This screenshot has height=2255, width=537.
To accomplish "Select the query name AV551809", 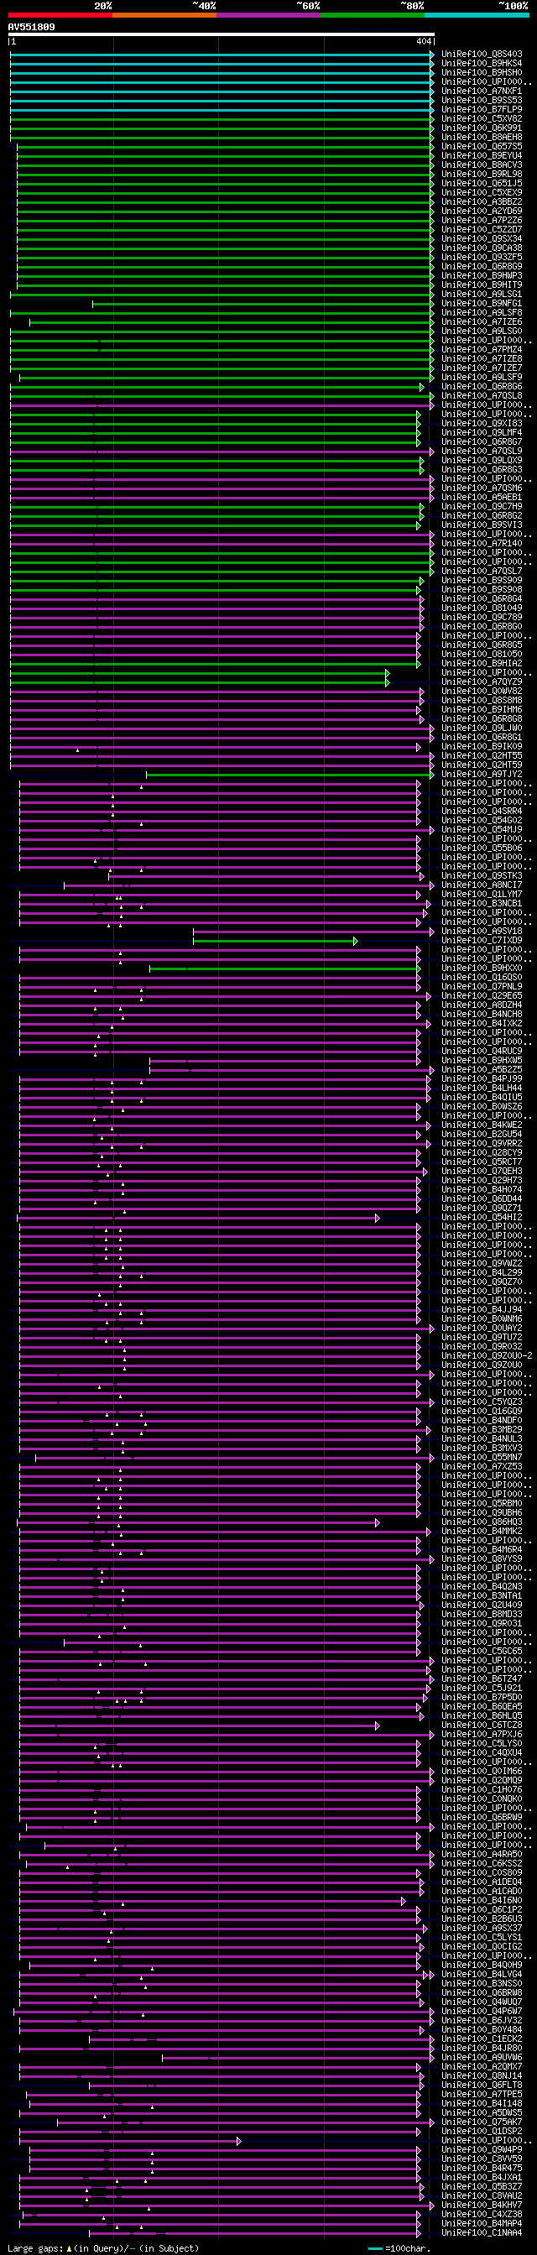I will click(32, 27).
